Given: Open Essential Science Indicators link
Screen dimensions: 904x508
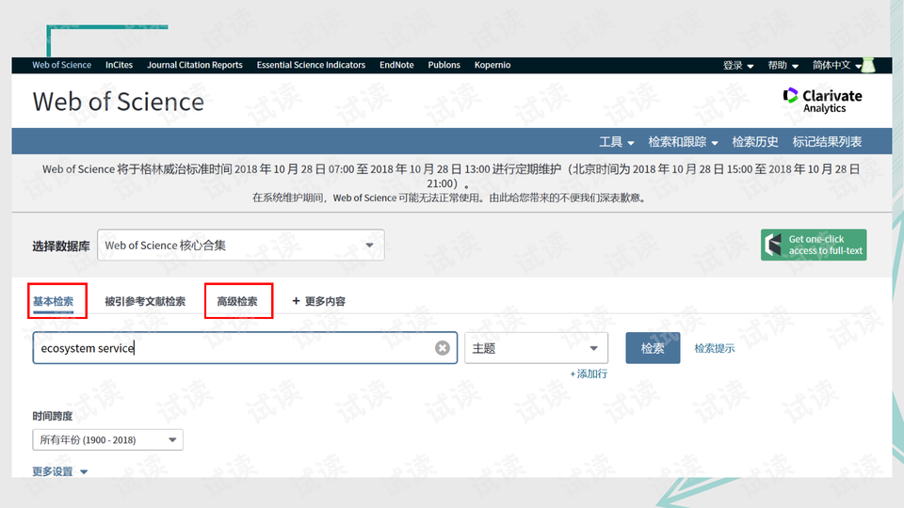Looking at the screenshot, I should pyautogui.click(x=311, y=65).
